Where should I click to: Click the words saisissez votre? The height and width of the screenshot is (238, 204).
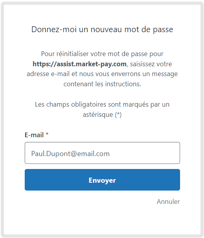151,64
